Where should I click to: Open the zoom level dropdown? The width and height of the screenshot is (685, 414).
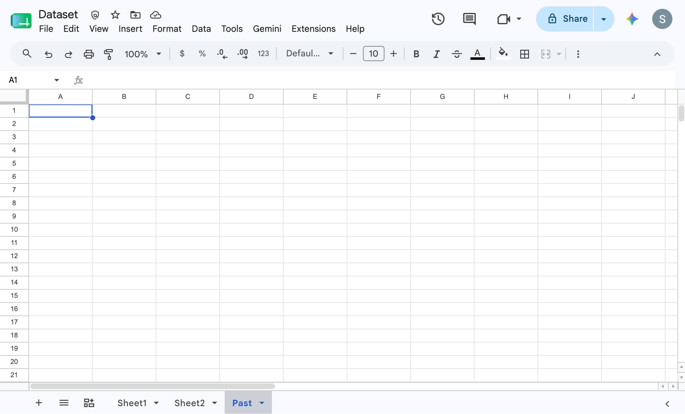click(143, 54)
